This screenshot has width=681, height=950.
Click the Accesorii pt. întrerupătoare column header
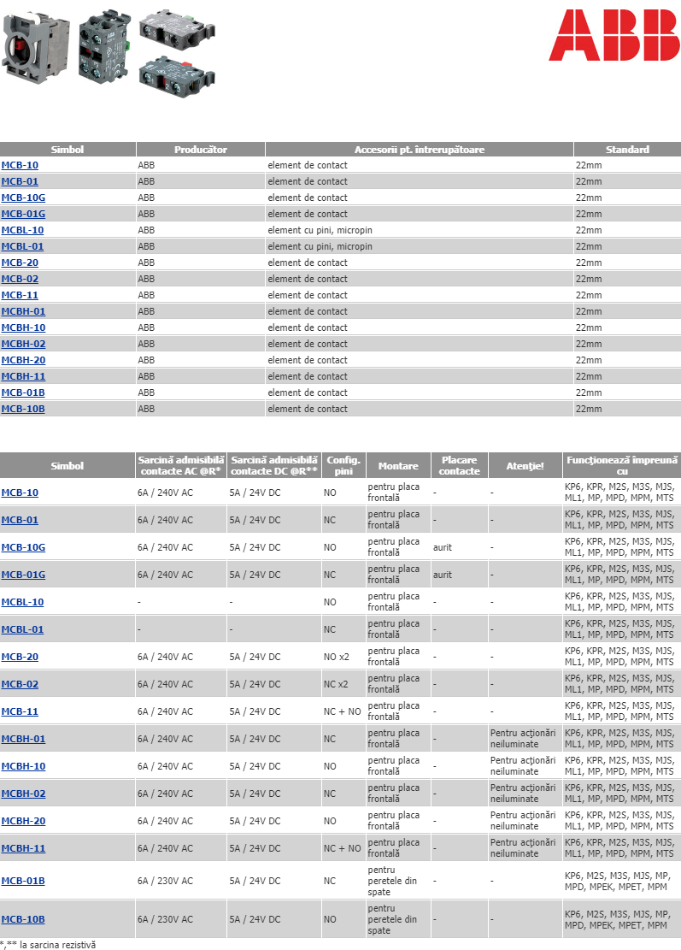[x=419, y=149]
